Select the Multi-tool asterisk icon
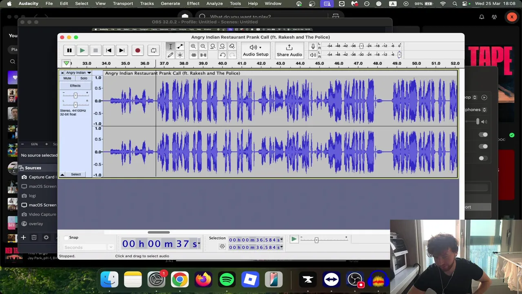The height and width of the screenshot is (294, 522). tap(180, 55)
